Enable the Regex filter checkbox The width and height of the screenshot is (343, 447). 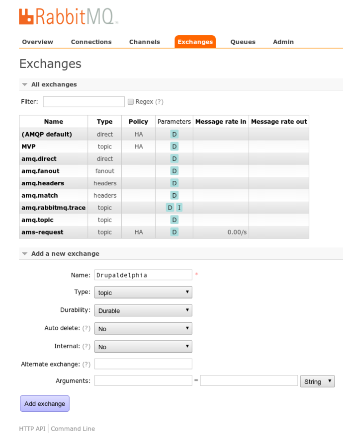[131, 102]
